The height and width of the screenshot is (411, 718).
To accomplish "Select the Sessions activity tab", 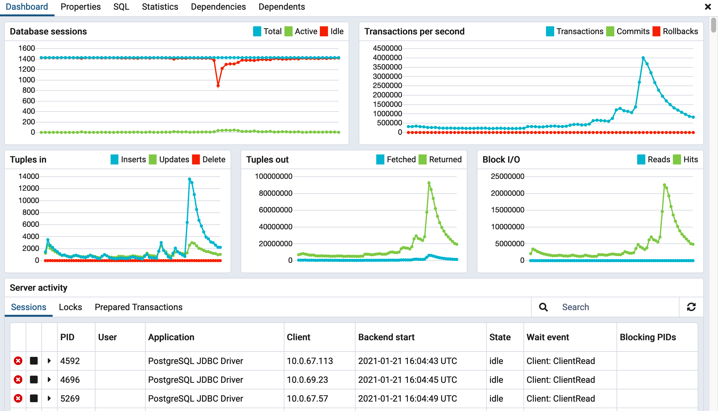I will point(29,307).
